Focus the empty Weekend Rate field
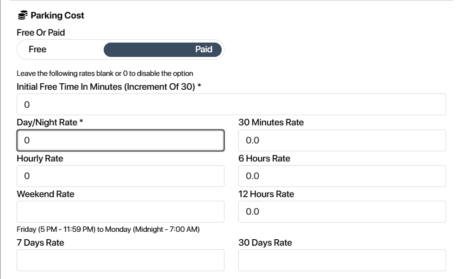The height and width of the screenshot is (279, 461). pos(120,211)
